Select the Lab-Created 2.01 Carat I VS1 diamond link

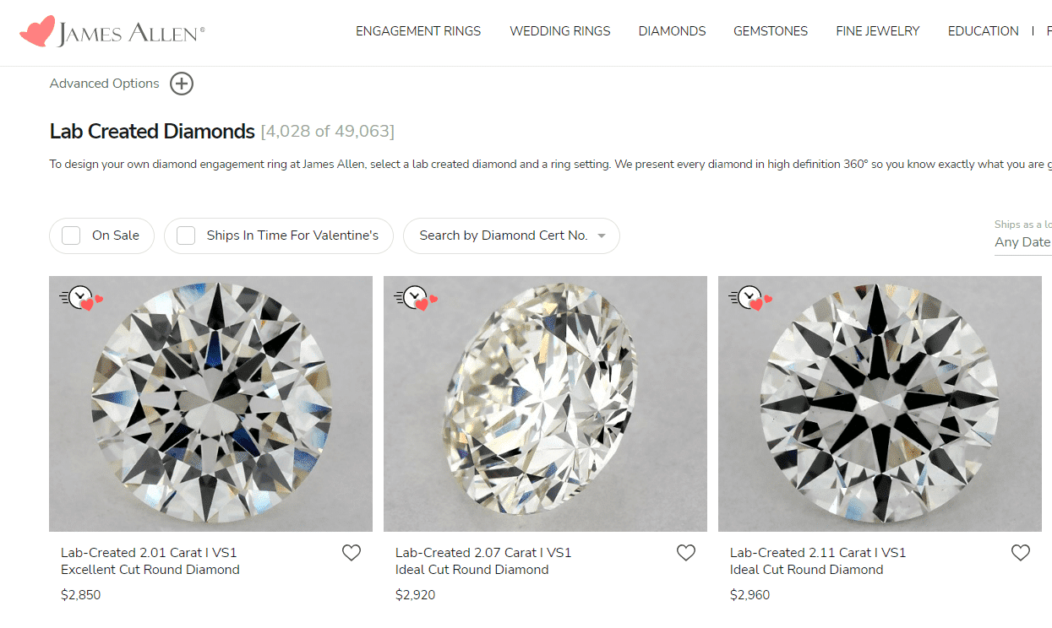click(x=149, y=560)
